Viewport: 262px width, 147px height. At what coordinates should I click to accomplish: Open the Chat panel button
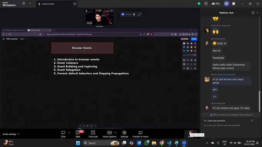63,134
